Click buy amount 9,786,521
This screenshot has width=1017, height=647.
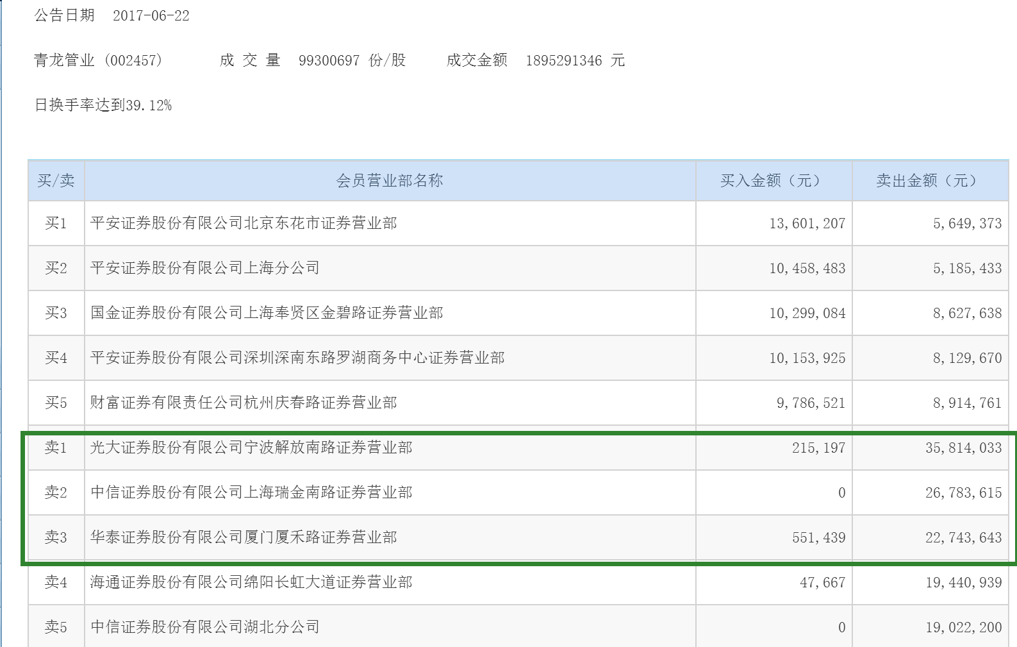point(811,403)
